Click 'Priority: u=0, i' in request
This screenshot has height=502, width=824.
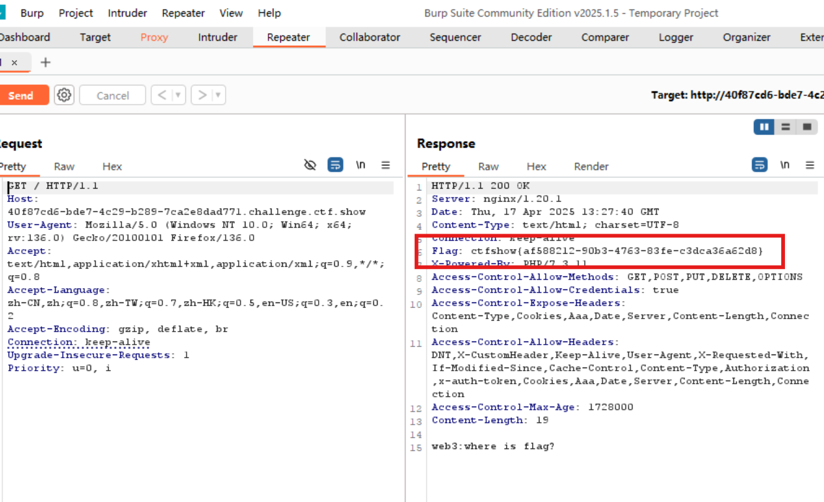[x=60, y=368]
